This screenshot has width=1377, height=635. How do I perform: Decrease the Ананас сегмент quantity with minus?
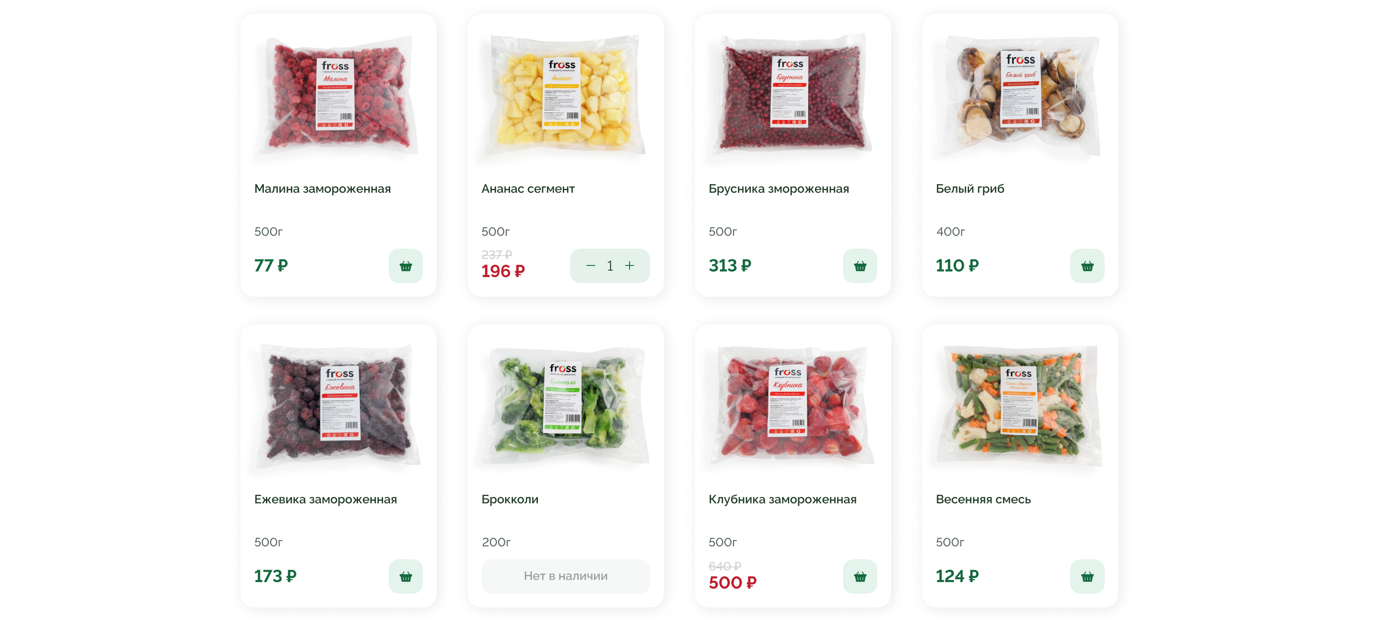pos(590,265)
